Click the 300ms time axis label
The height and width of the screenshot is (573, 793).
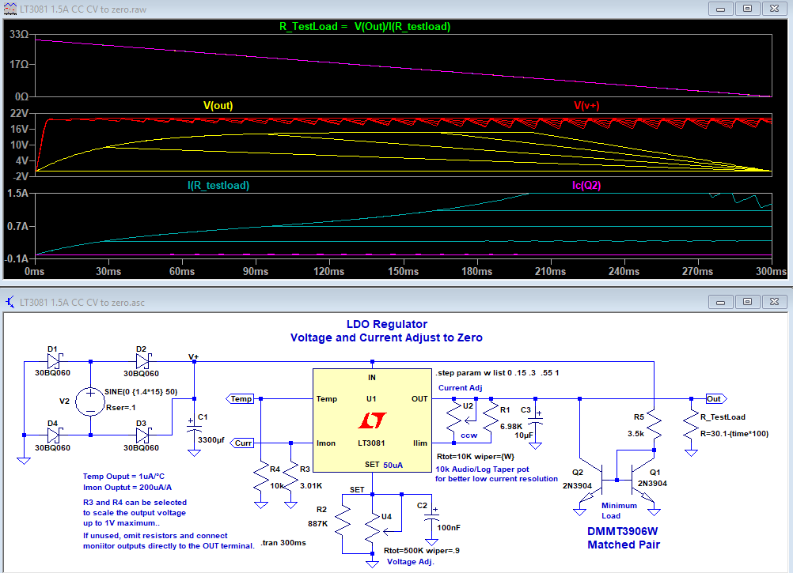772,271
